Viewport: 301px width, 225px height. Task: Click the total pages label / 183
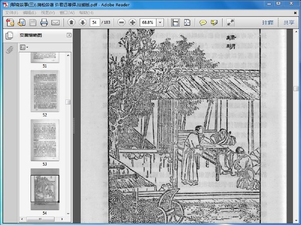tap(106, 22)
